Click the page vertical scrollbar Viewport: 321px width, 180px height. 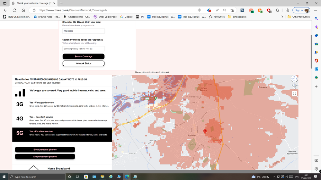click(311, 52)
